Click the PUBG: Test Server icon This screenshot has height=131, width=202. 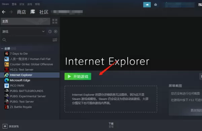point(7,102)
